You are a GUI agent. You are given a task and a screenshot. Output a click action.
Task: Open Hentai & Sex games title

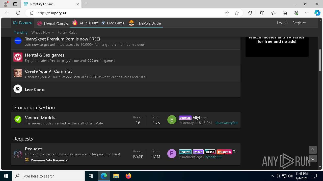[x=44, y=55]
